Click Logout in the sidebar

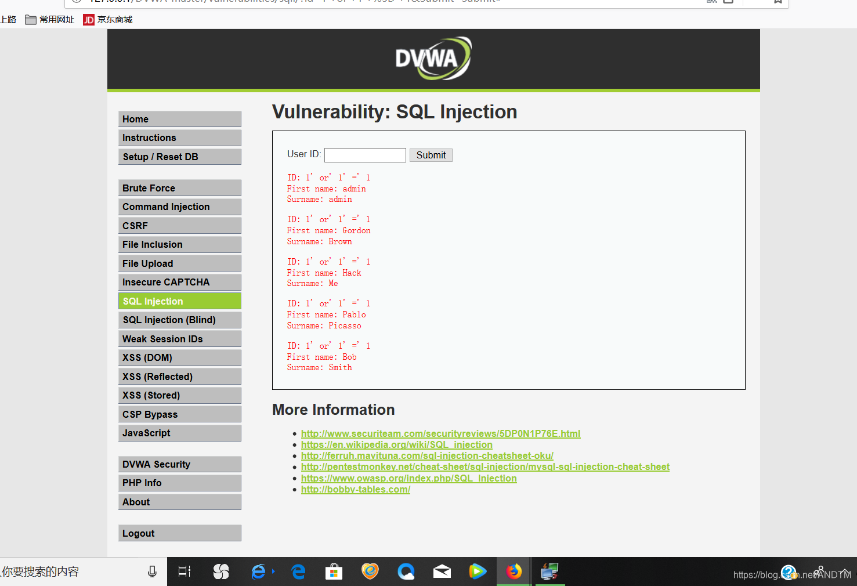(x=180, y=533)
